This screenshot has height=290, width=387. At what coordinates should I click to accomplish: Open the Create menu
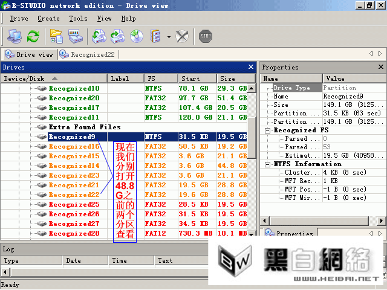pyautogui.click(x=48, y=19)
